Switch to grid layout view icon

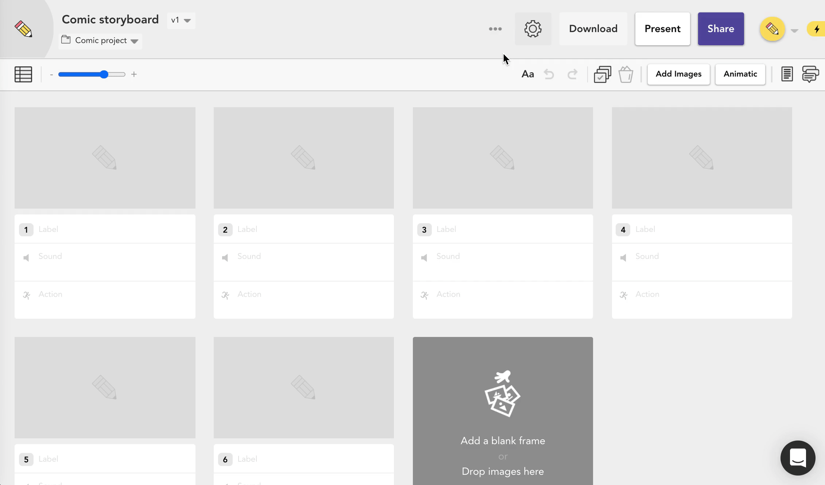click(x=23, y=74)
